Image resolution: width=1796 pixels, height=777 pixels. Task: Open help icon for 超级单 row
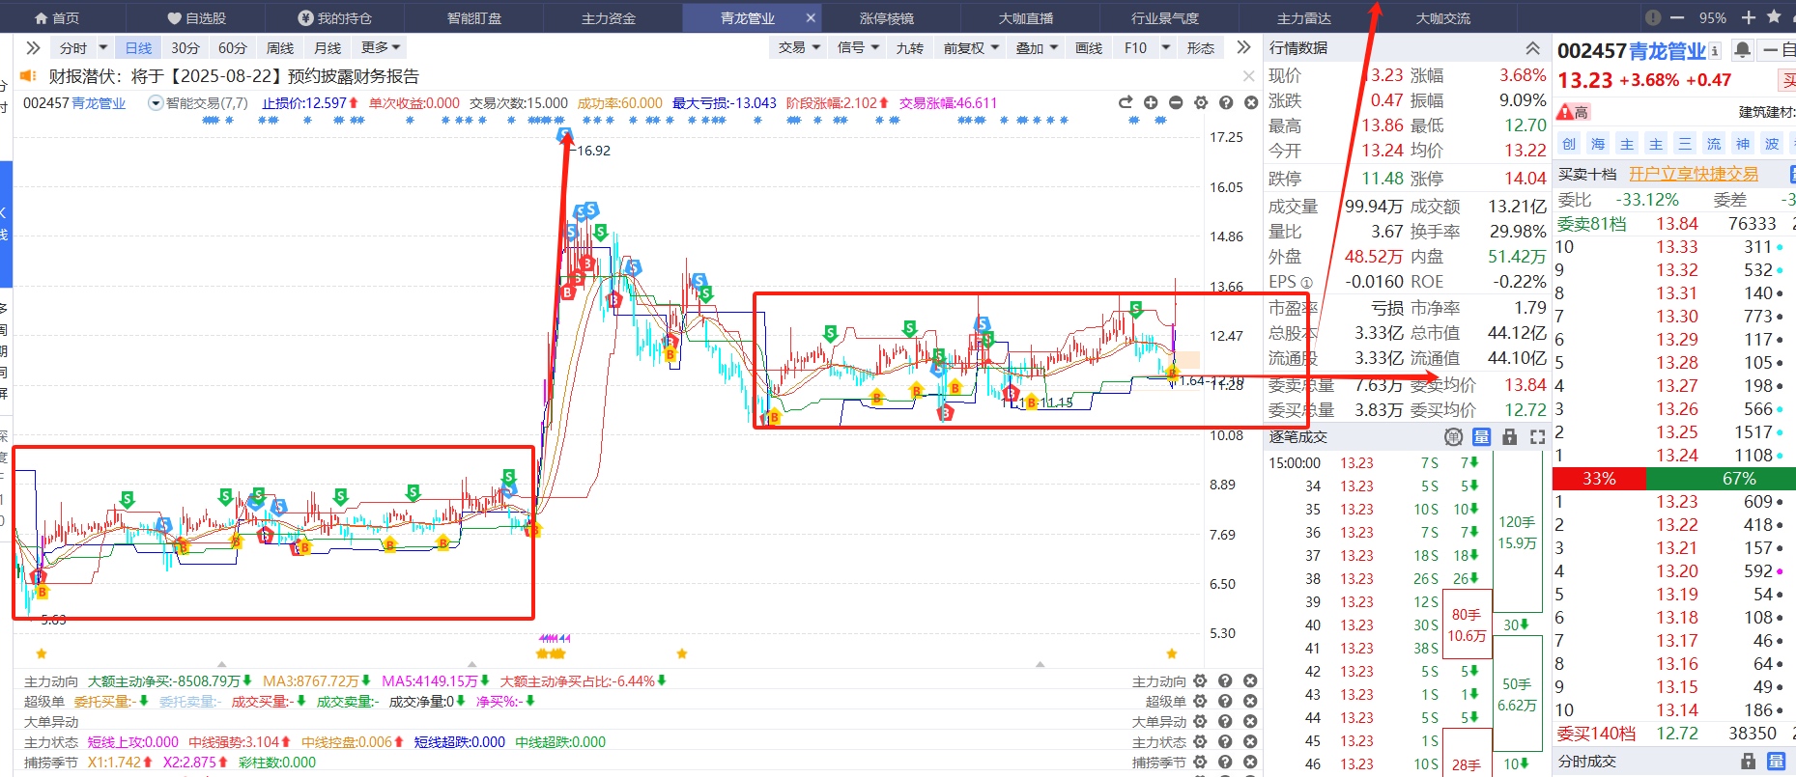tap(1225, 702)
